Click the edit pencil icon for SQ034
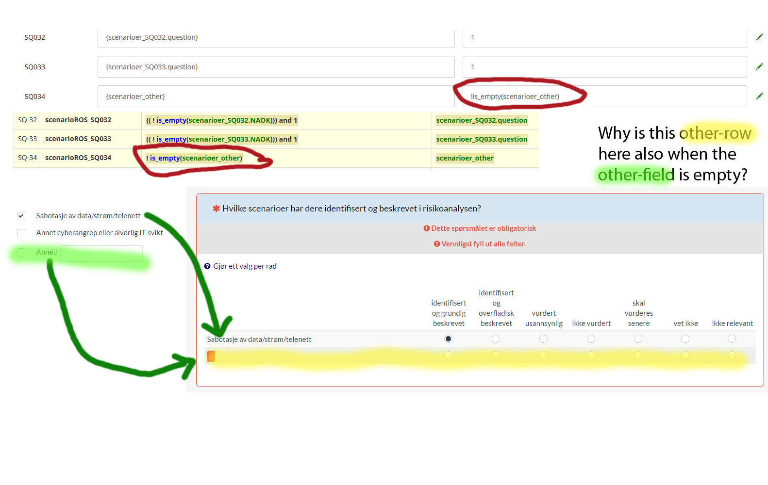Screen dimensions: 768x485 [x=759, y=96]
